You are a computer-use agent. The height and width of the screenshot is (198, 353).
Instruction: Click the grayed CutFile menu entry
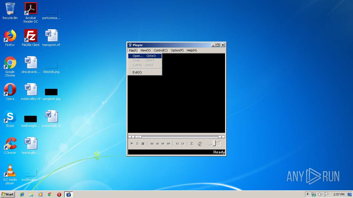click(145, 65)
